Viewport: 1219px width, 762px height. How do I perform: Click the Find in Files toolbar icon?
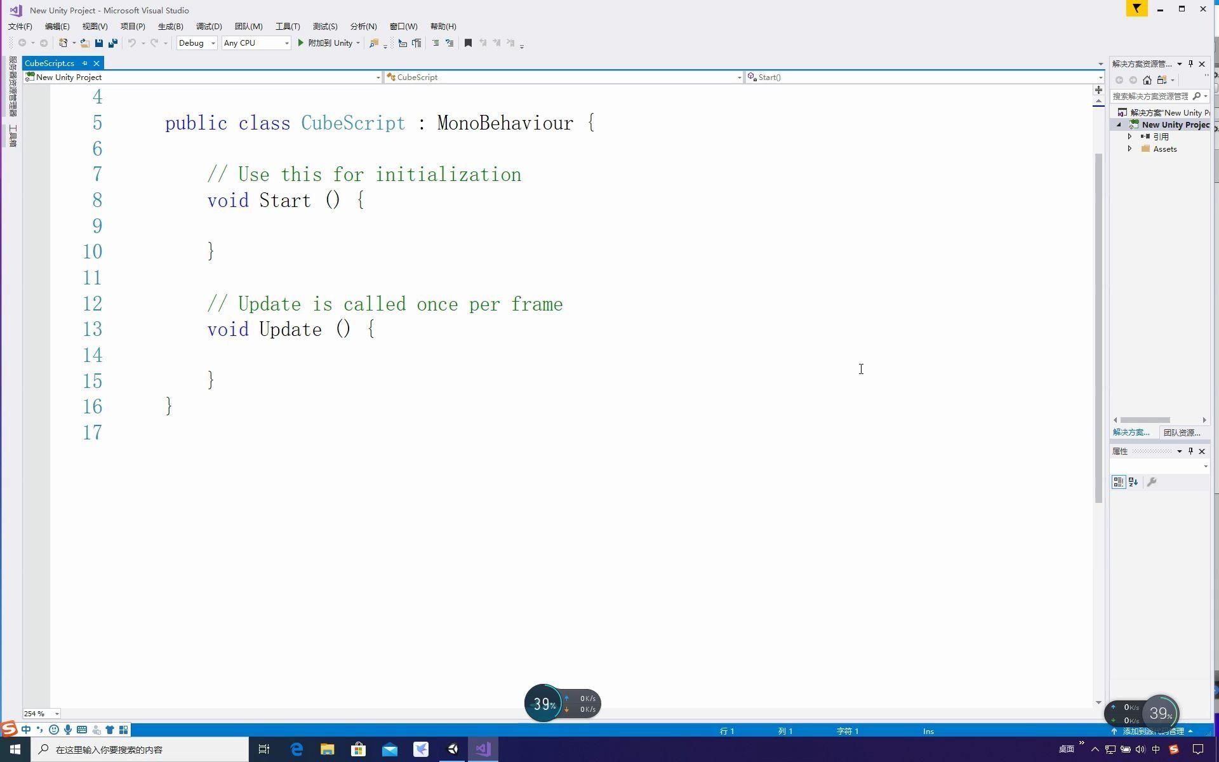(x=374, y=43)
